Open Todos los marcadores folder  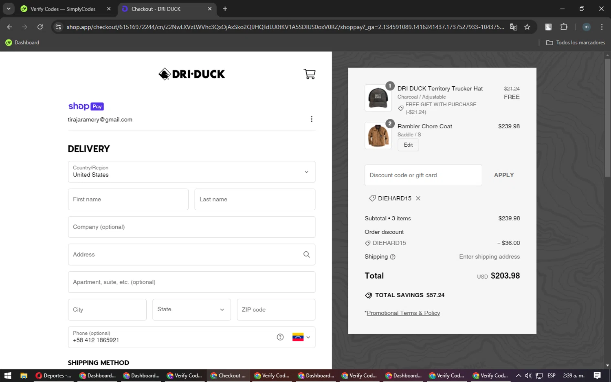[x=576, y=42]
